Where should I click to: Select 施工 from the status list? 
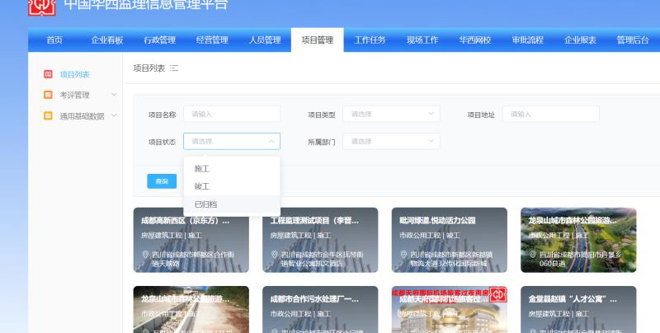coord(232,169)
